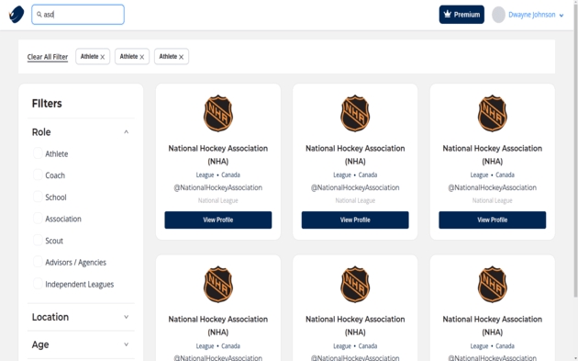Viewport: 578px width, 361px height.
Task: Click the NHA logo on the top-left card
Action: coord(217,113)
